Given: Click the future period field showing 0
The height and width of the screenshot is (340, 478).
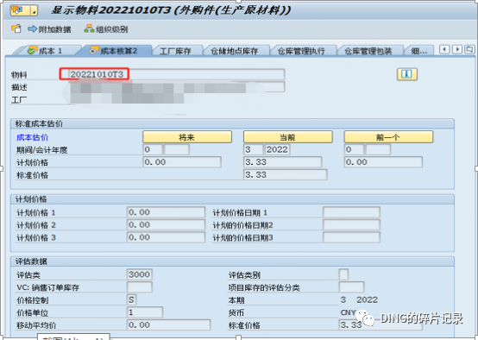Looking at the screenshot, I should [x=153, y=150].
